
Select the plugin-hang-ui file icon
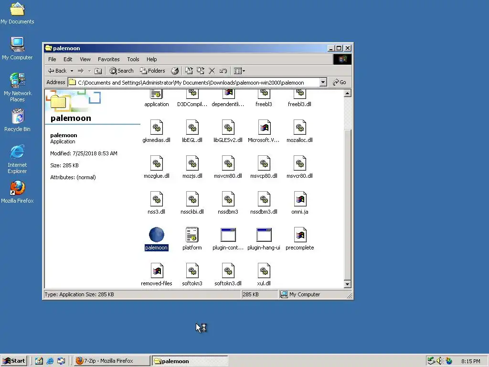click(264, 235)
